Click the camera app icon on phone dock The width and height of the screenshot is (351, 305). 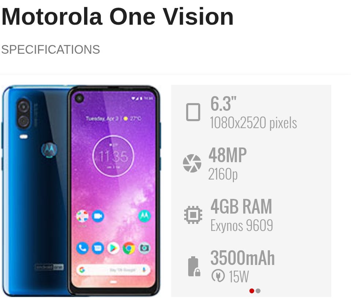[x=144, y=248]
